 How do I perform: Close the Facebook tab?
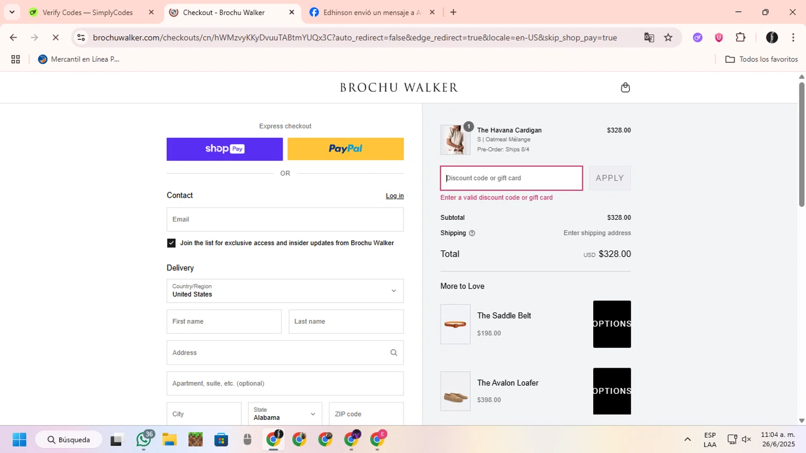click(432, 12)
